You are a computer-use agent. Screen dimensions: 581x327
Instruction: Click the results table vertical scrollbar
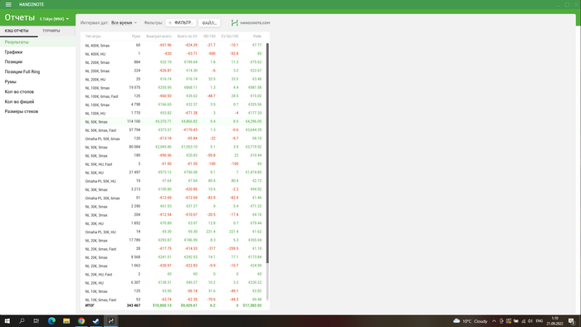tap(267, 153)
